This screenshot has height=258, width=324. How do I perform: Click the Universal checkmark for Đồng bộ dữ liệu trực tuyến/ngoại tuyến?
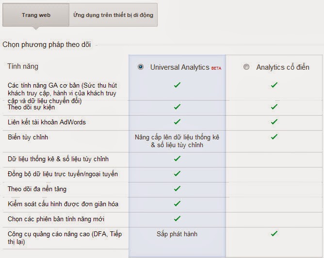[177, 174]
